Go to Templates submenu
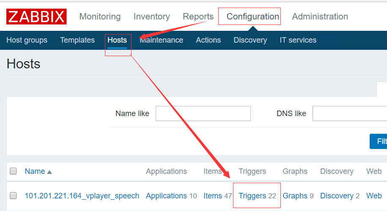 [x=77, y=40]
